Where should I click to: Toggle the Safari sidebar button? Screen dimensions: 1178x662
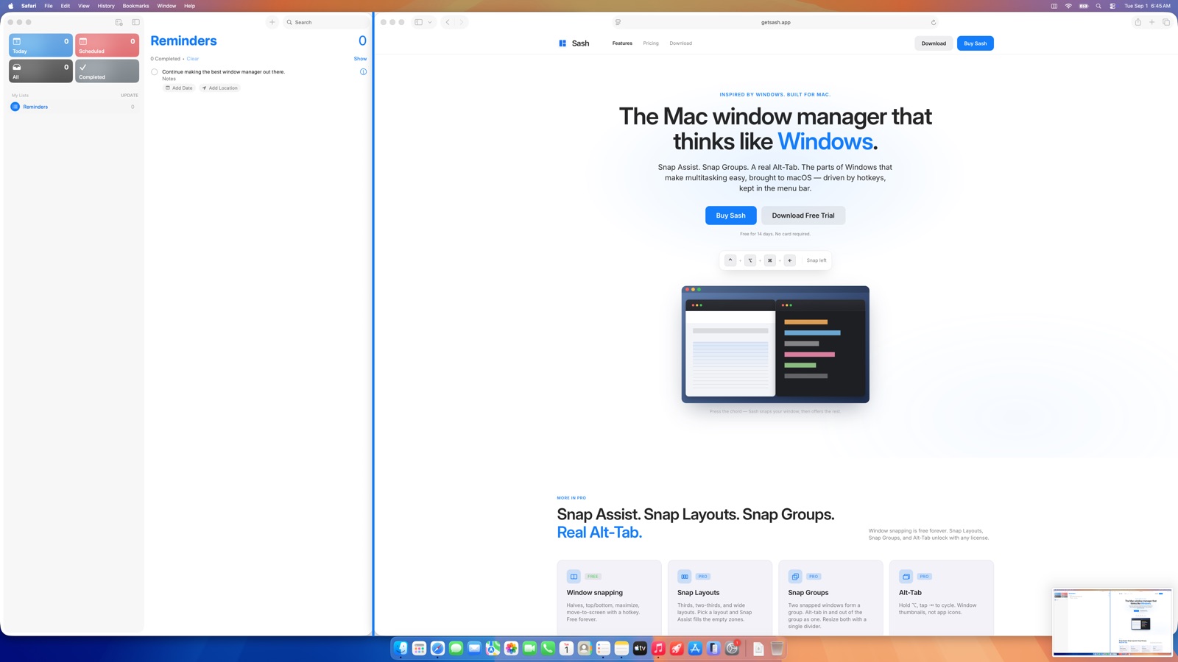(x=418, y=22)
